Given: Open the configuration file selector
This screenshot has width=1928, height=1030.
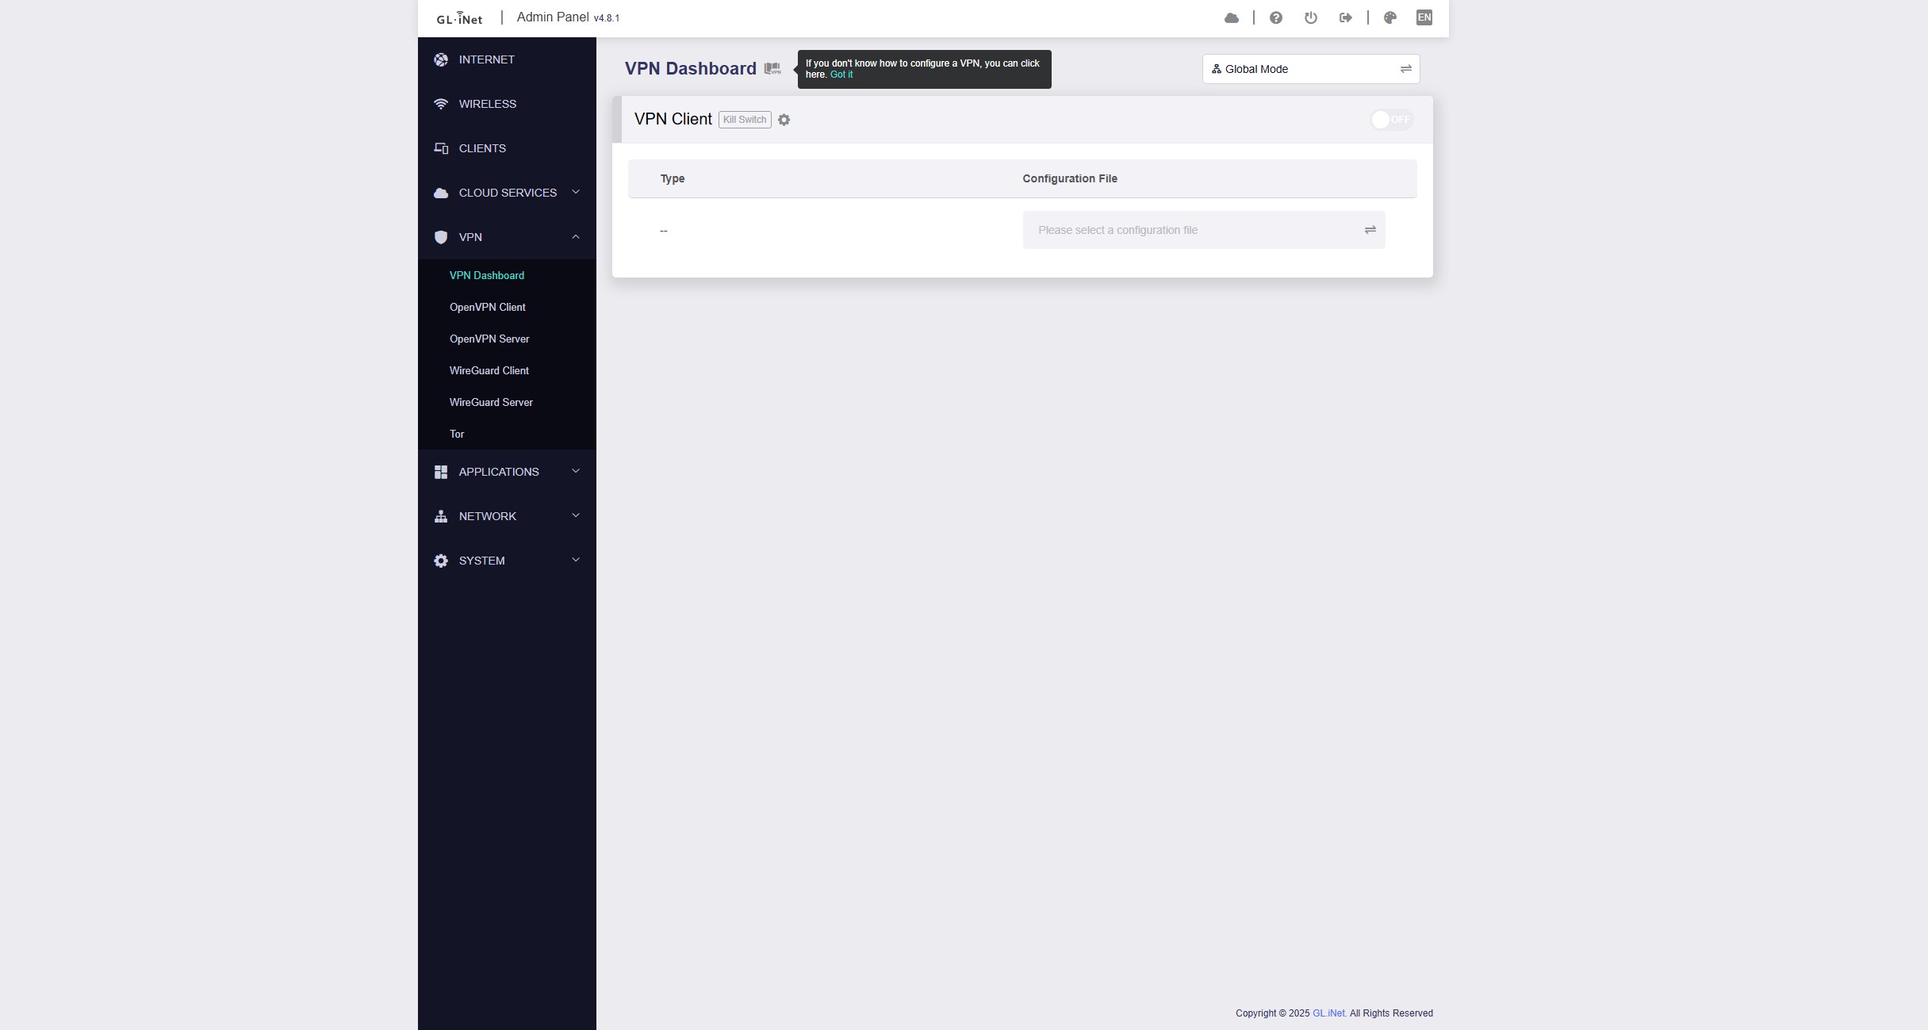Looking at the screenshot, I should pyautogui.click(x=1203, y=230).
